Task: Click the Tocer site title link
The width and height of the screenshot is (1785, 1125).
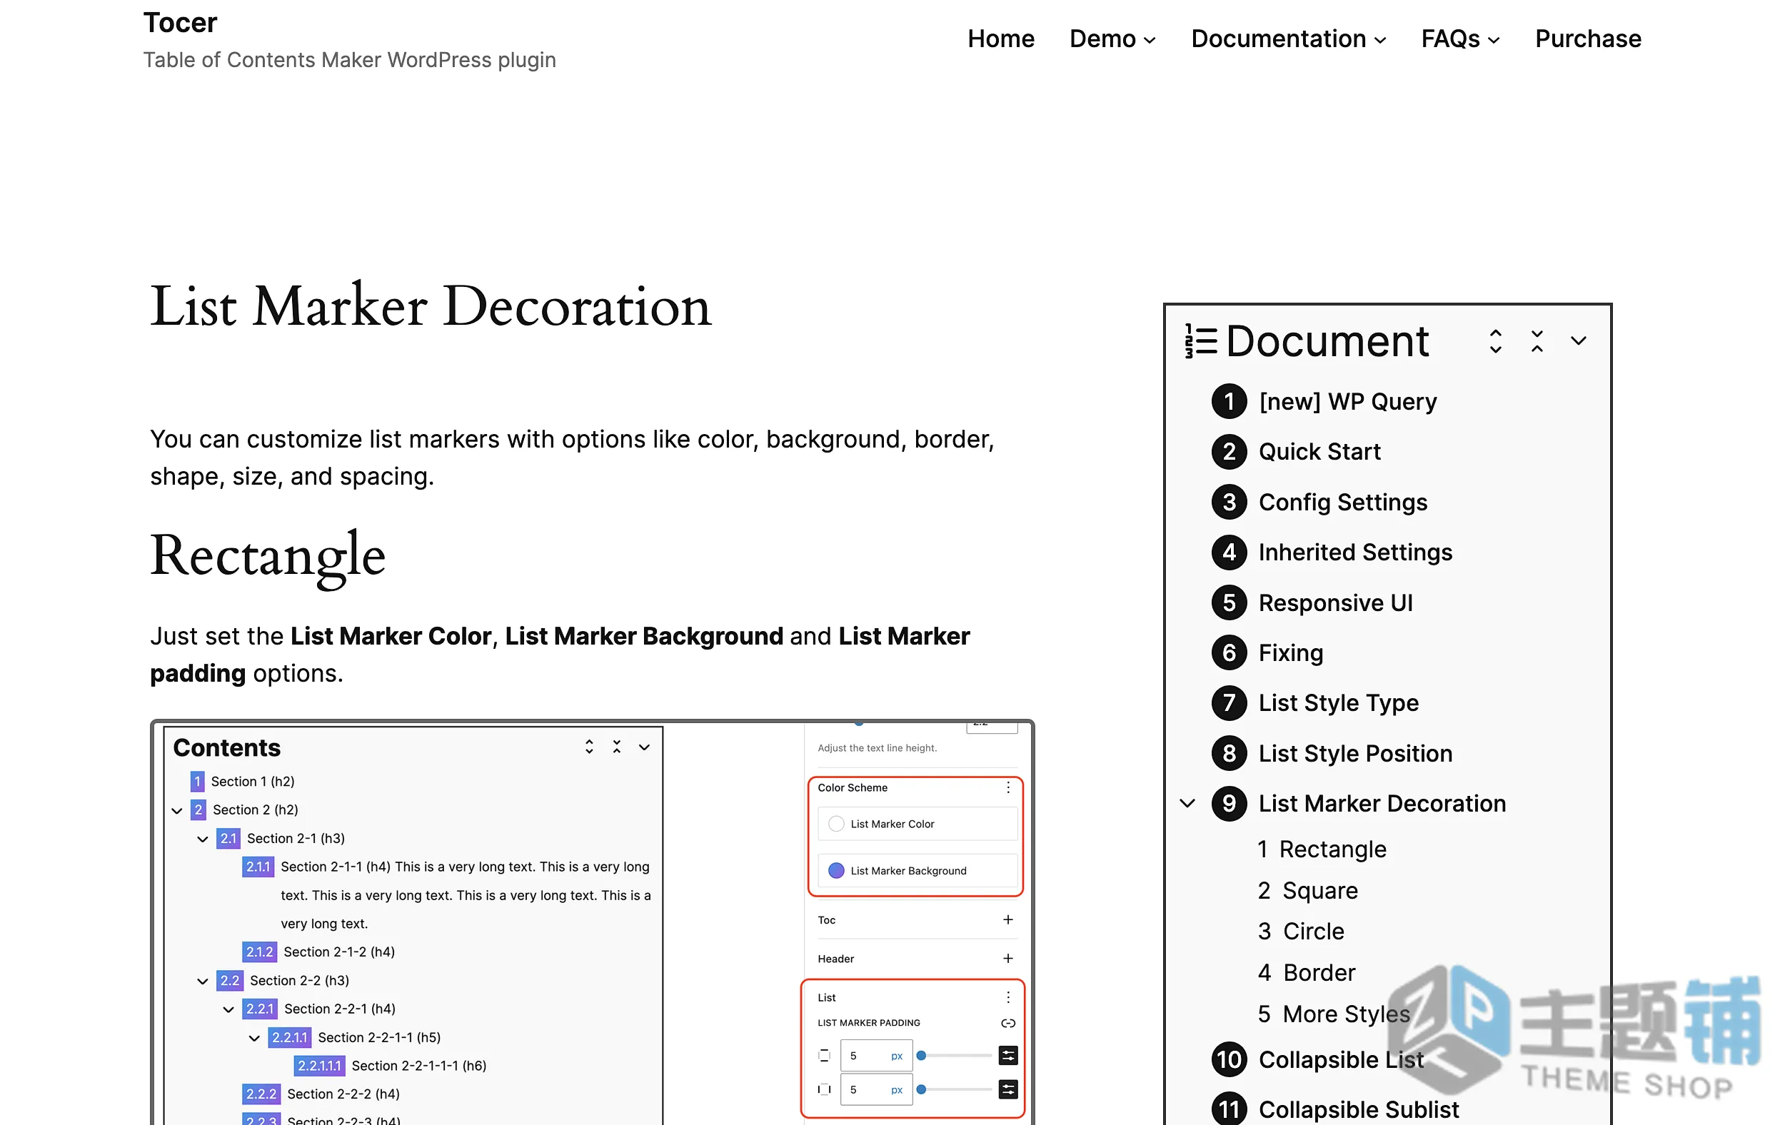Action: pyautogui.click(x=180, y=22)
